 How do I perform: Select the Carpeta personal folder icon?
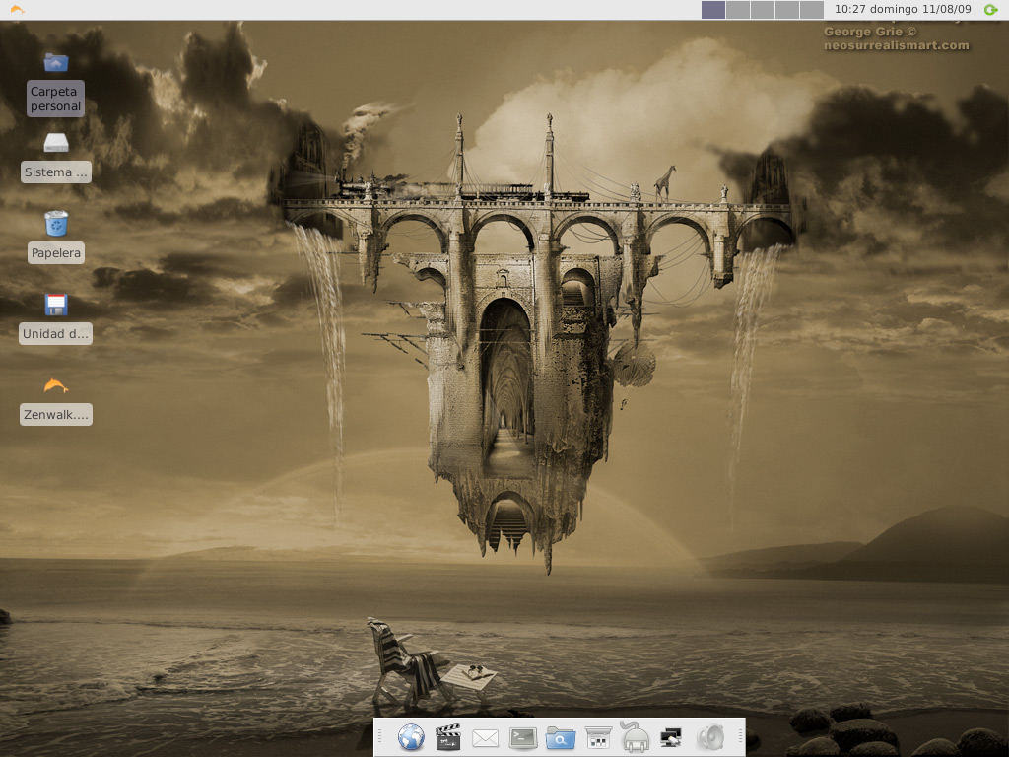click(x=56, y=62)
